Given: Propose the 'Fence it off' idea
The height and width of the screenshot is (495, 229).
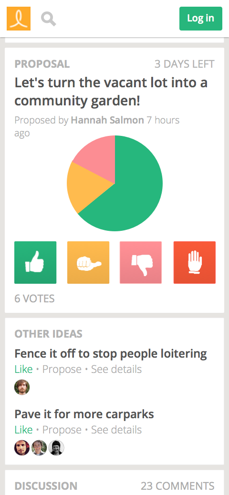Looking at the screenshot, I should [62, 369].
